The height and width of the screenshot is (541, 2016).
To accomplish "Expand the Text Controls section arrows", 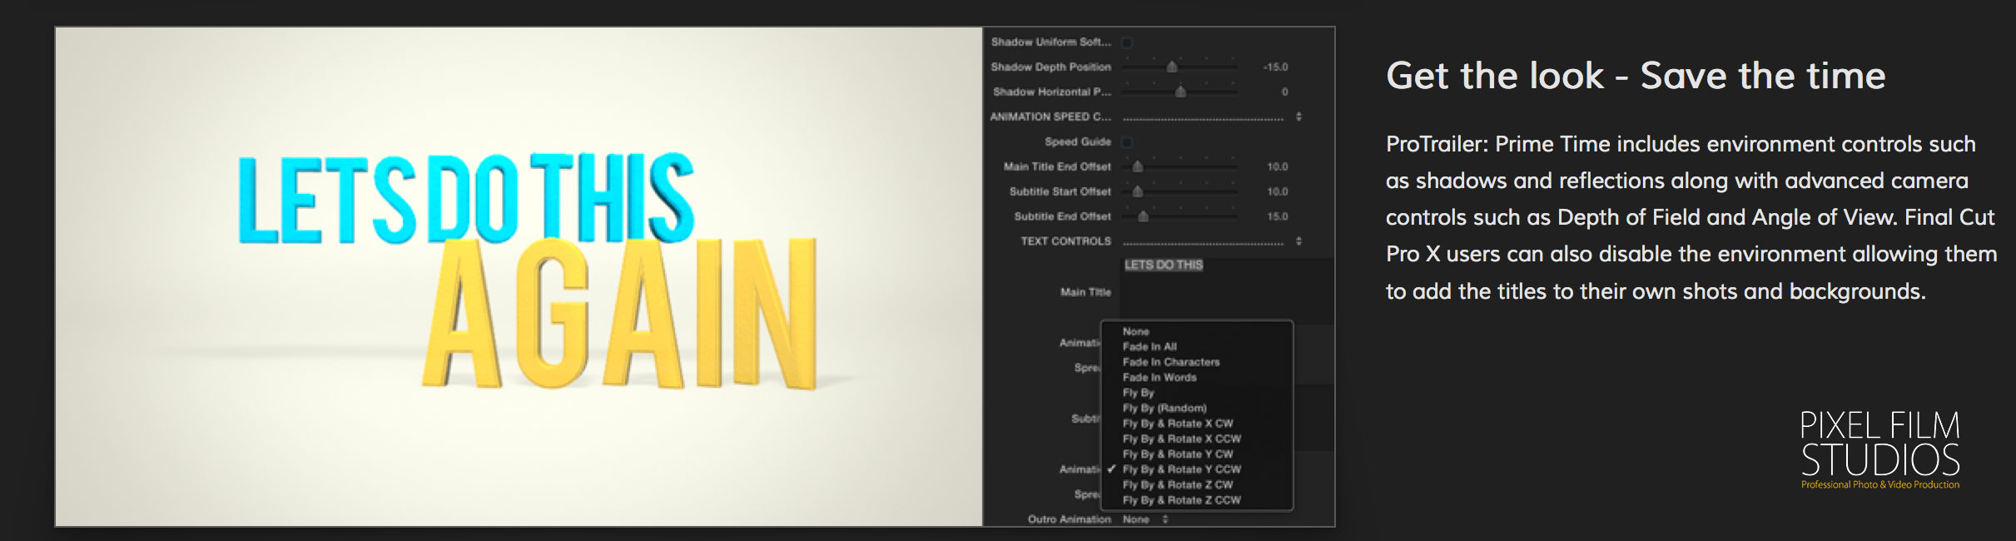I will [1298, 241].
